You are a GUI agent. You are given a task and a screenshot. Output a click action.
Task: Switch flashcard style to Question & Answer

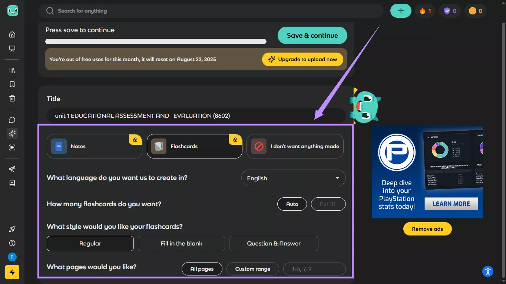pyautogui.click(x=274, y=243)
